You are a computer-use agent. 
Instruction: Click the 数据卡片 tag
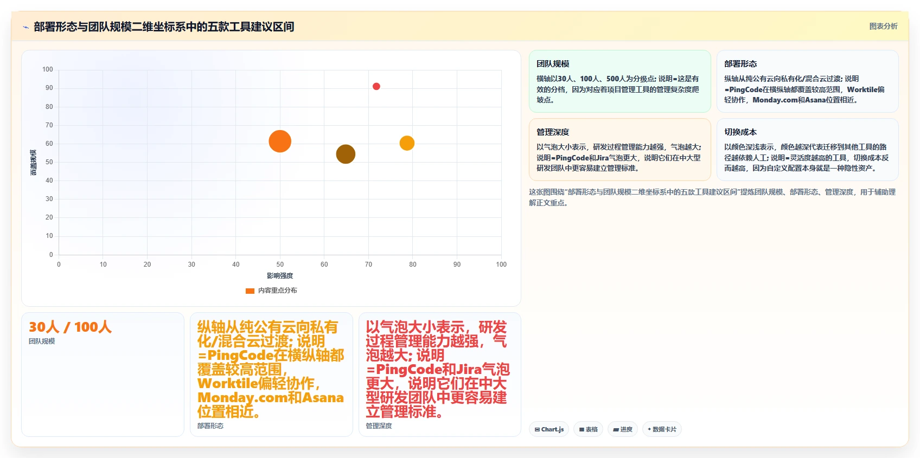(662, 429)
